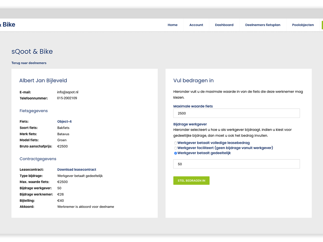Focus the Maximale waarde fiets input field
323x242 pixels.
236,113
